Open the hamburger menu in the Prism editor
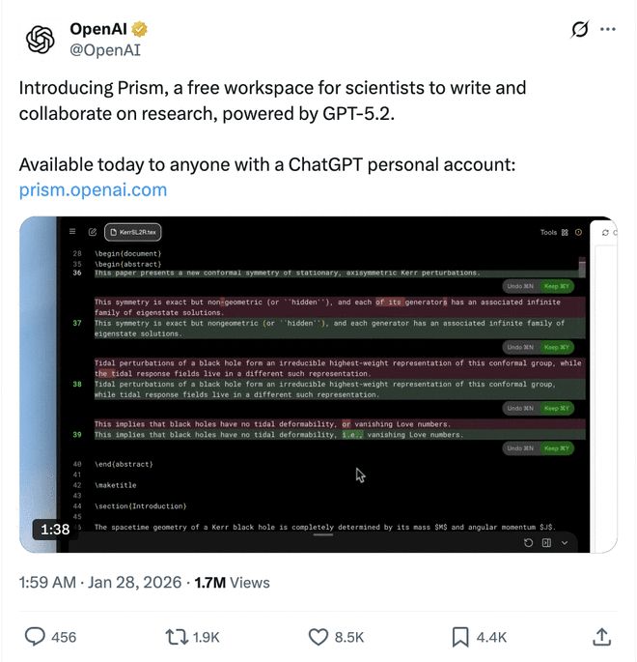 coord(72,232)
